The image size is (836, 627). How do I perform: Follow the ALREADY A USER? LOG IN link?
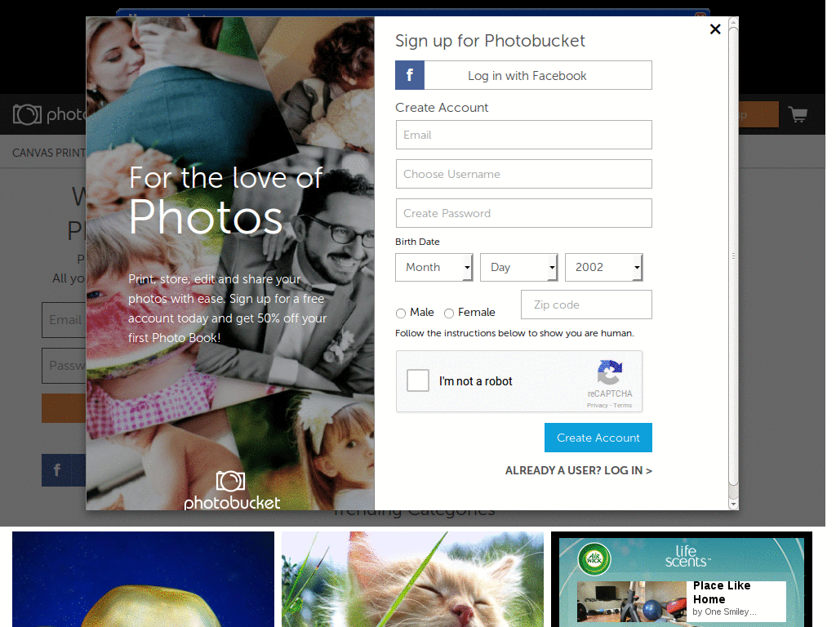click(579, 470)
